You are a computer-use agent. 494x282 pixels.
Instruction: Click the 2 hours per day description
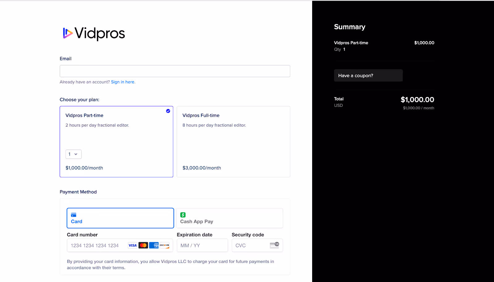click(97, 125)
